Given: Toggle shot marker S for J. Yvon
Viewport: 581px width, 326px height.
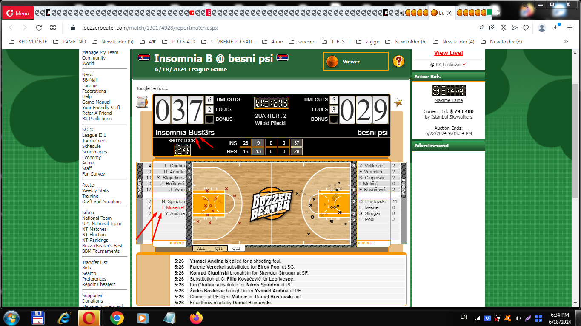Looking at the screenshot, I should [189, 190].
